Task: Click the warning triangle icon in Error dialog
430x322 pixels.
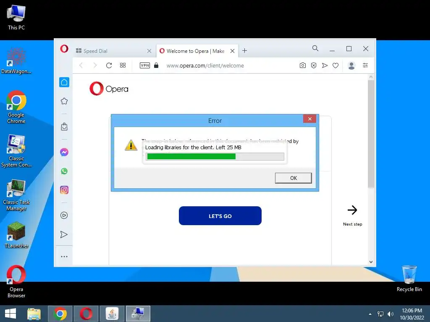Action: 131,145
